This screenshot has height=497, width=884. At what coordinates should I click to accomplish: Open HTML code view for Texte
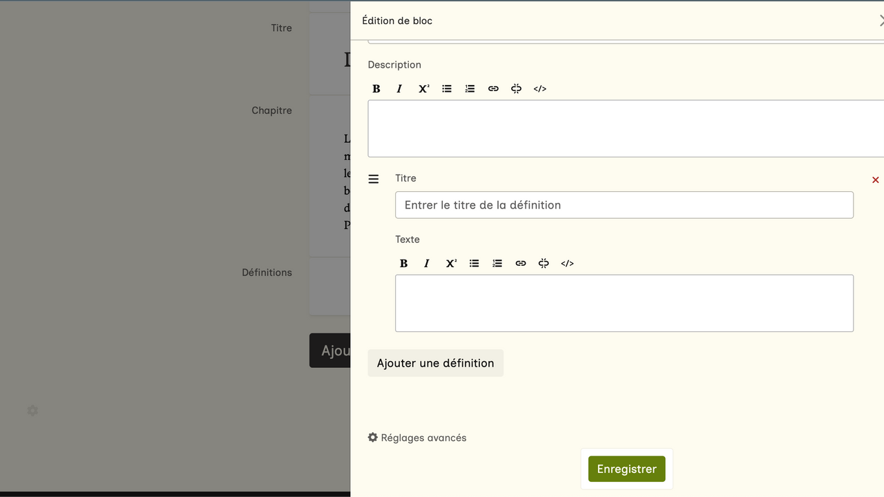click(x=568, y=264)
